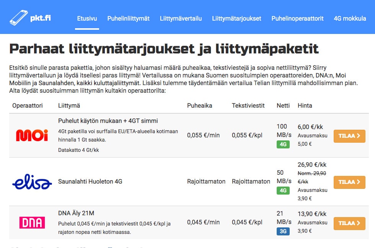Open the Puhelinliittymät menu item
Image resolution: width=375 pixels, height=248 pixels.
pyautogui.click(x=129, y=19)
